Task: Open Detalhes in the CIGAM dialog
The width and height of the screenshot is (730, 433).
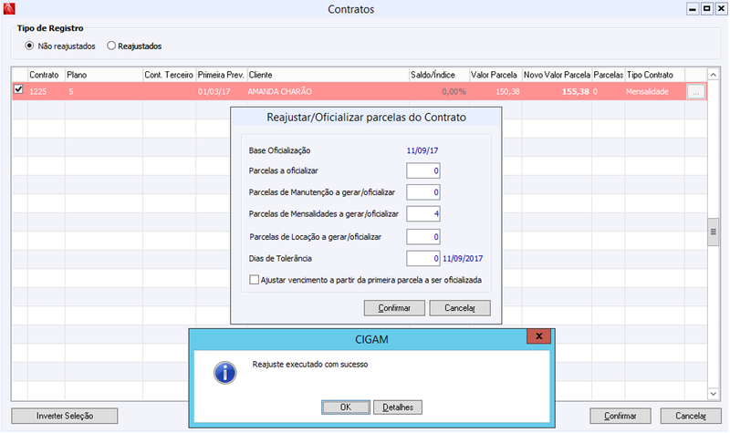Action: click(398, 407)
